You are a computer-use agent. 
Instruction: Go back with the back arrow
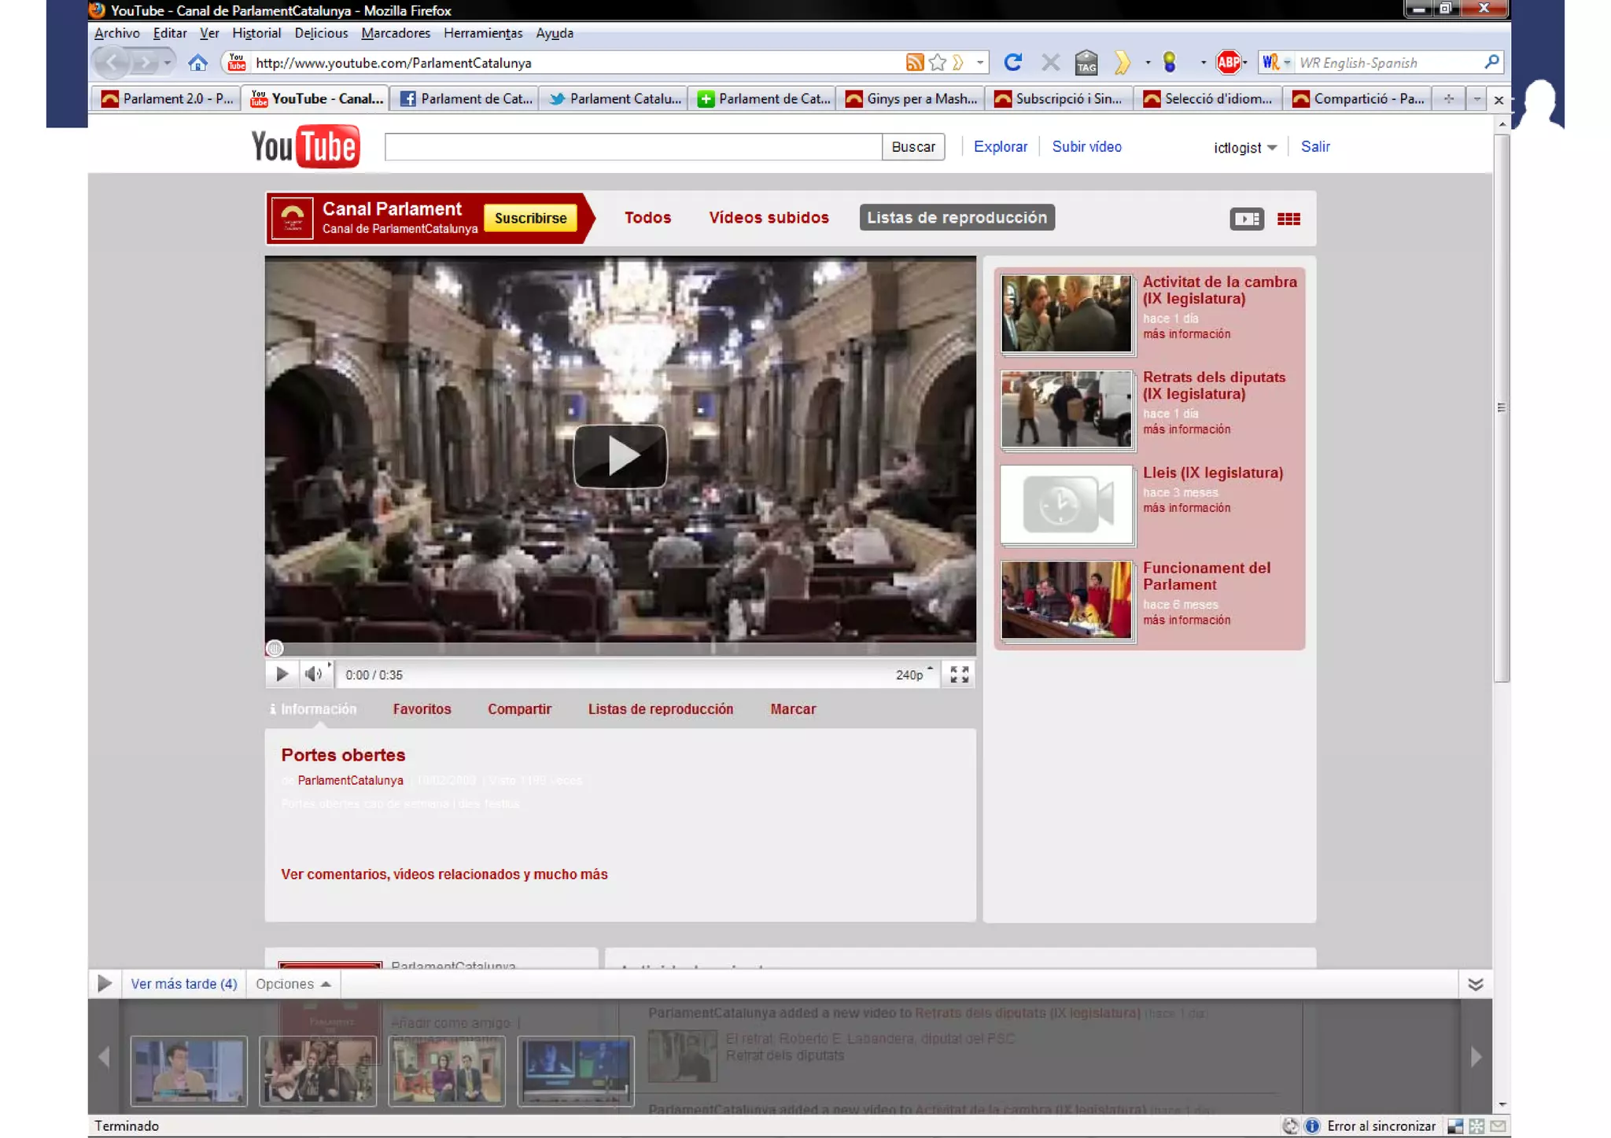click(111, 63)
